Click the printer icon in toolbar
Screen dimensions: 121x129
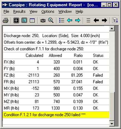coord(6,20)
